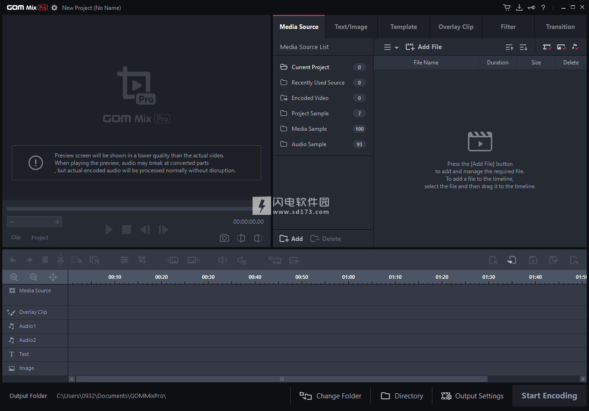Click the new project document icon
Screen dimensions: 589x411
[493, 260]
